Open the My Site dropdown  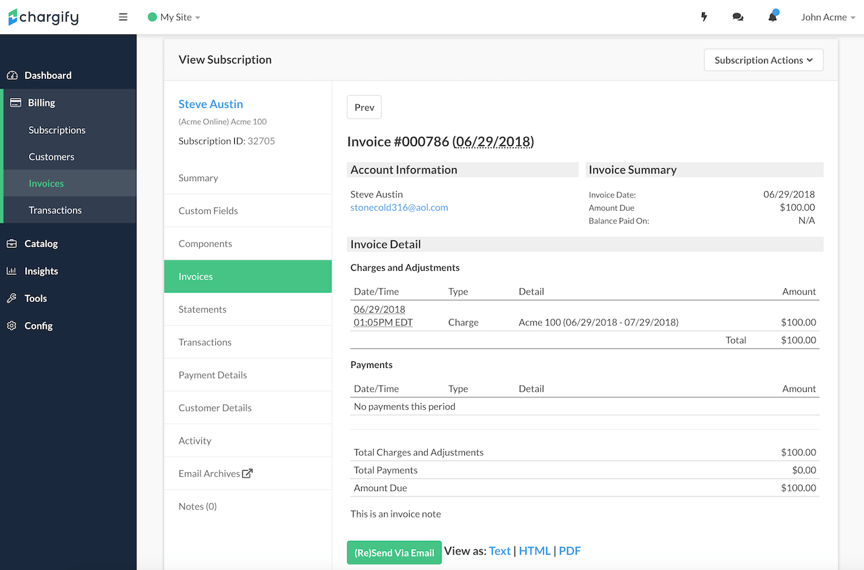coord(174,17)
